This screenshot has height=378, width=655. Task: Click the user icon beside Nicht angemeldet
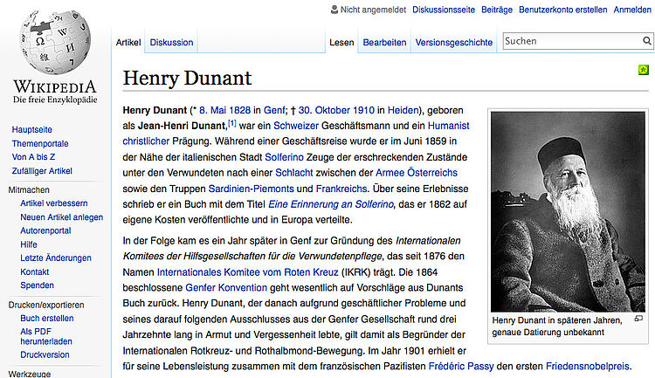point(334,10)
